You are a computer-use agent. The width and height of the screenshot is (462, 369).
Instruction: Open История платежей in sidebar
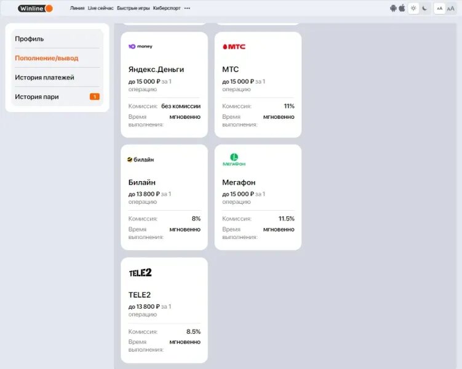pos(57,77)
